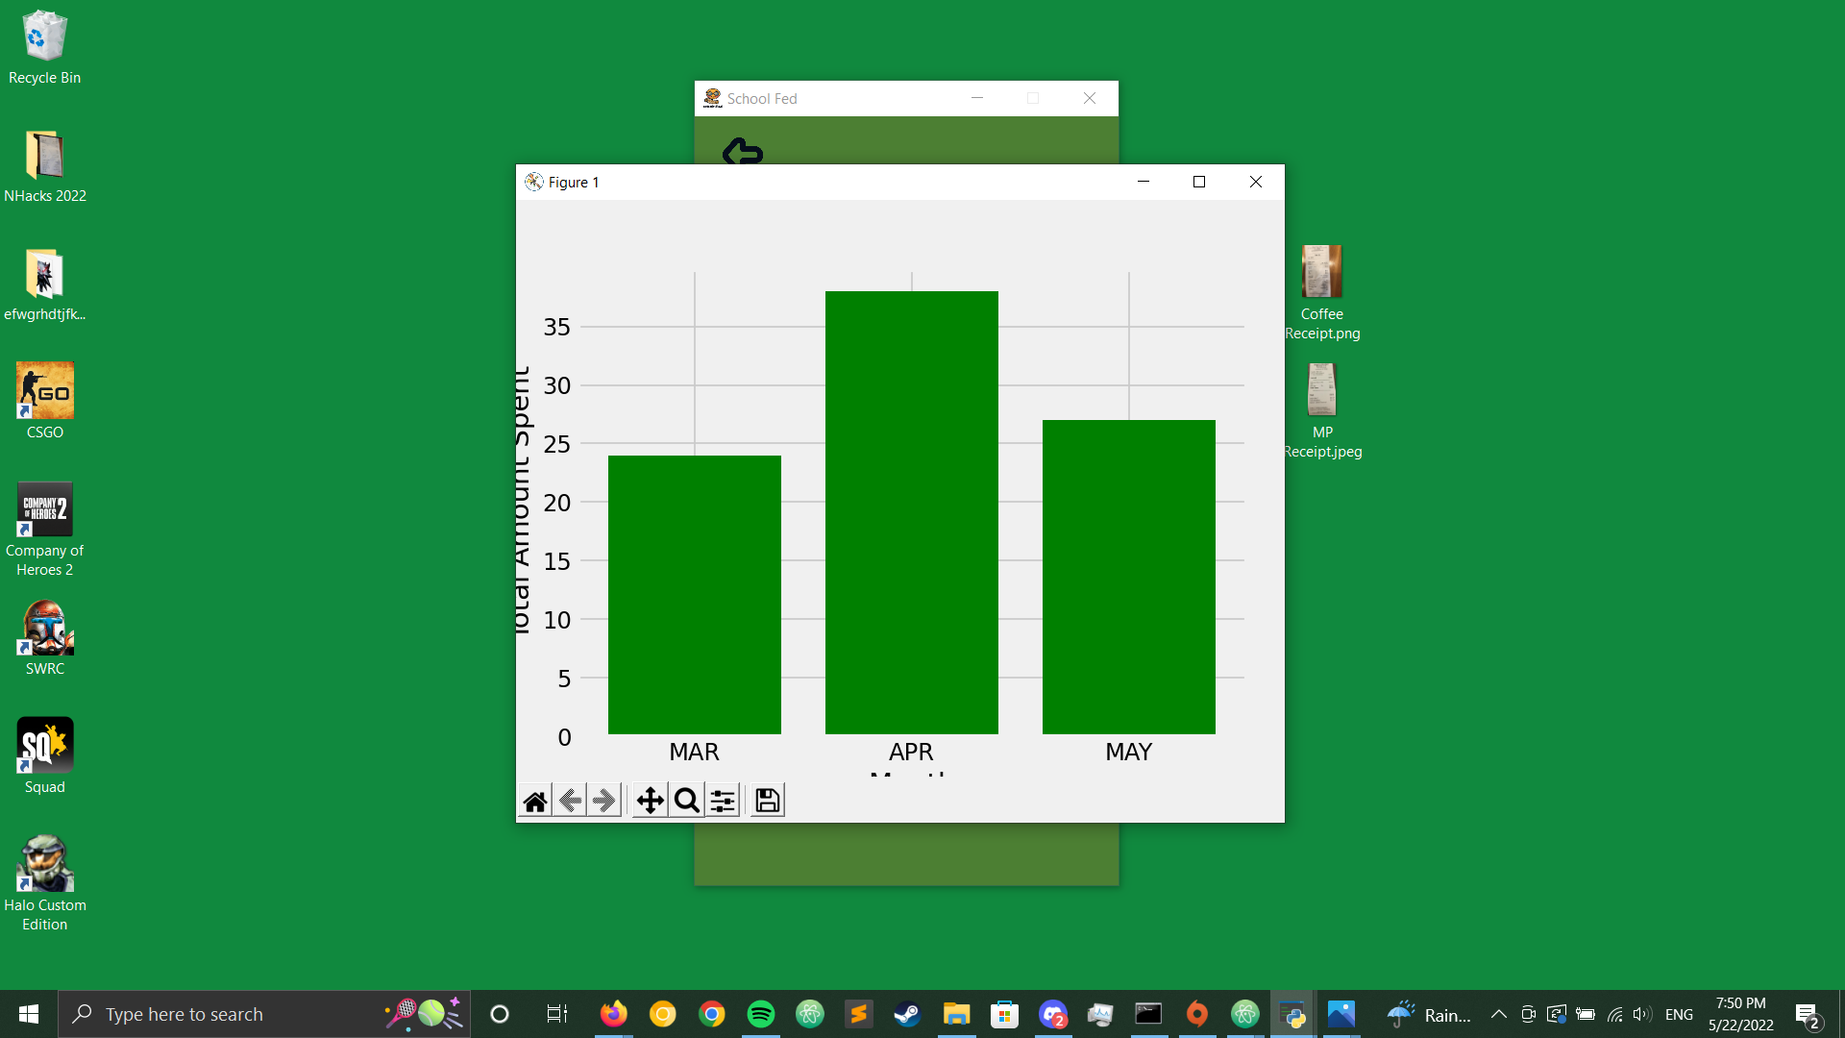Click the APR bar in chart

tap(911, 512)
